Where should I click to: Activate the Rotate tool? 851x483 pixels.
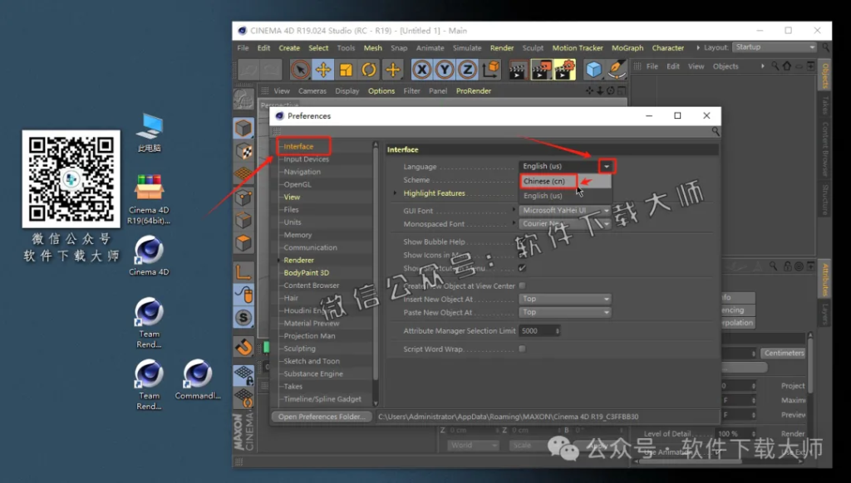click(x=368, y=71)
